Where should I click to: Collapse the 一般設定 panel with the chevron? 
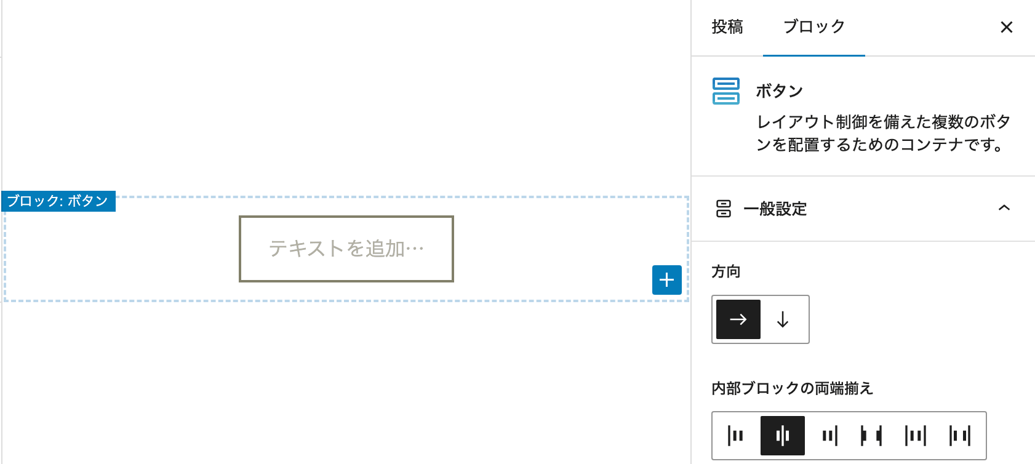[x=1004, y=208]
